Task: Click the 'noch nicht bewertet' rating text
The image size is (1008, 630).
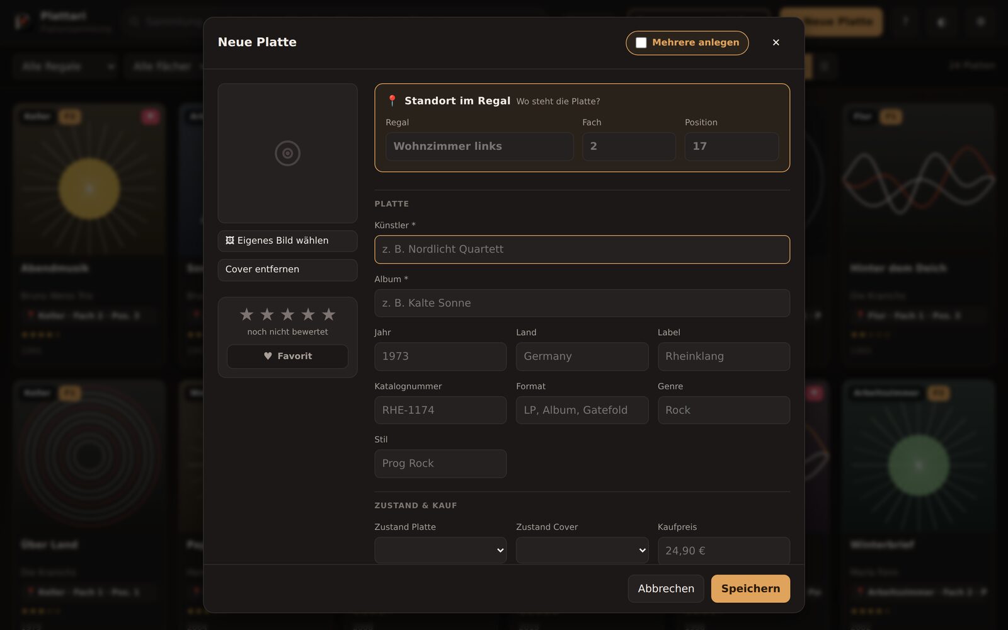Action: pyautogui.click(x=287, y=332)
